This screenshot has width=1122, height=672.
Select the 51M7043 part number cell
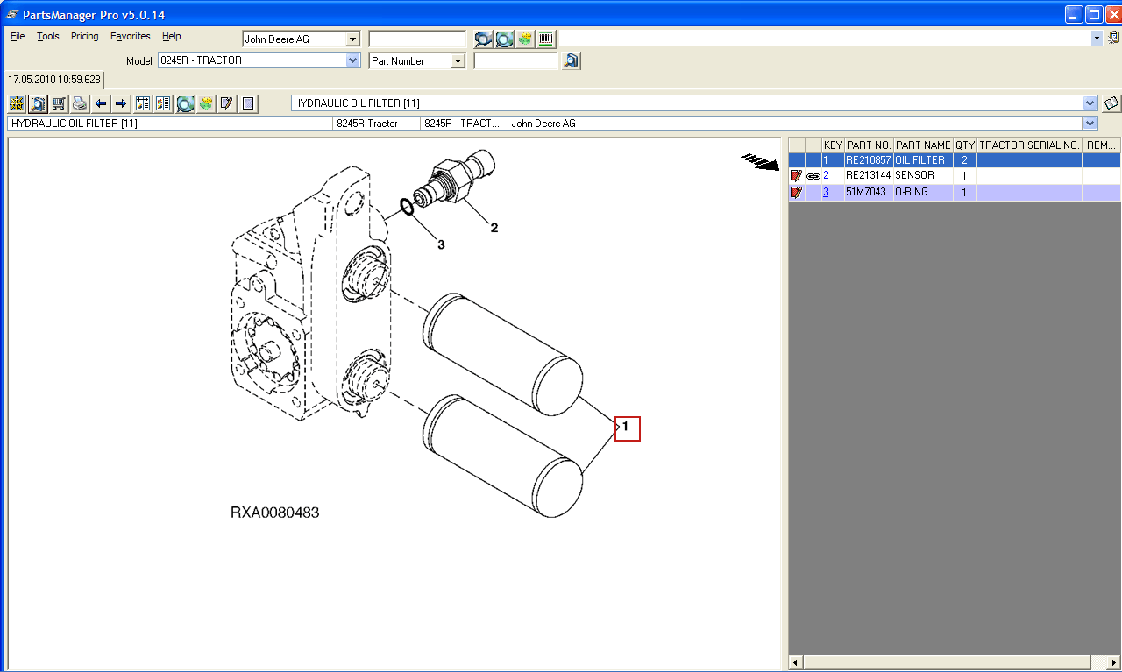(869, 192)
